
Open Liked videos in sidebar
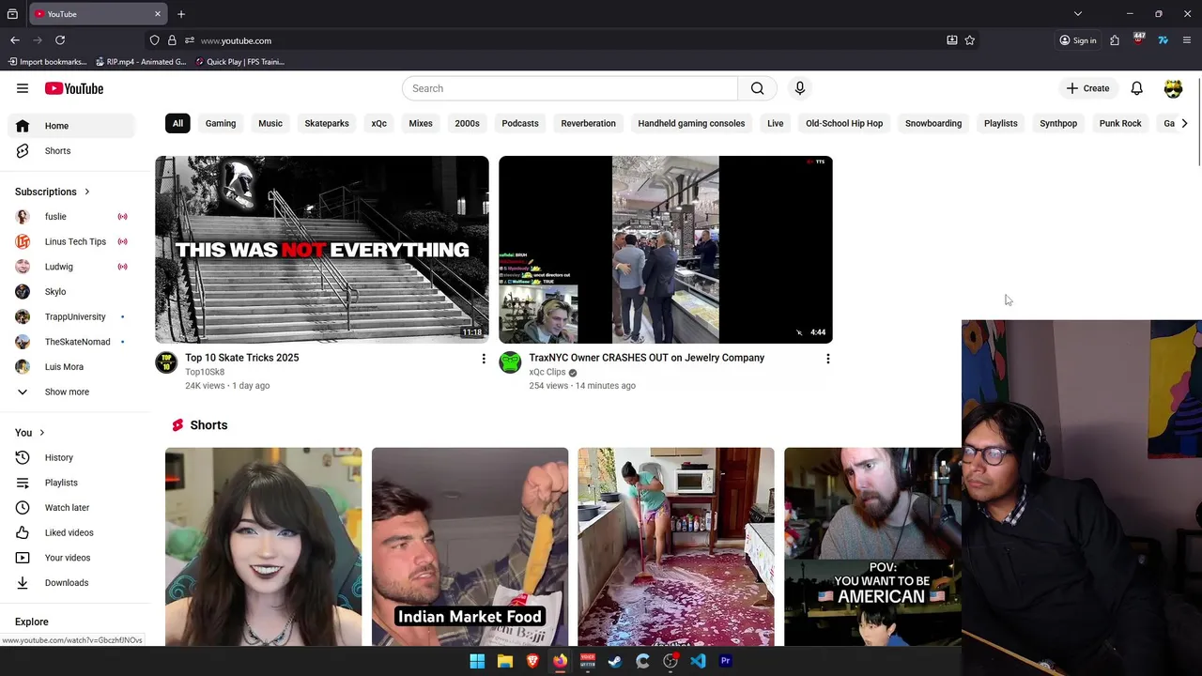73,532
